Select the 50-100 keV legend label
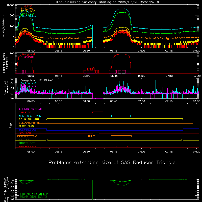 (29, 16)
